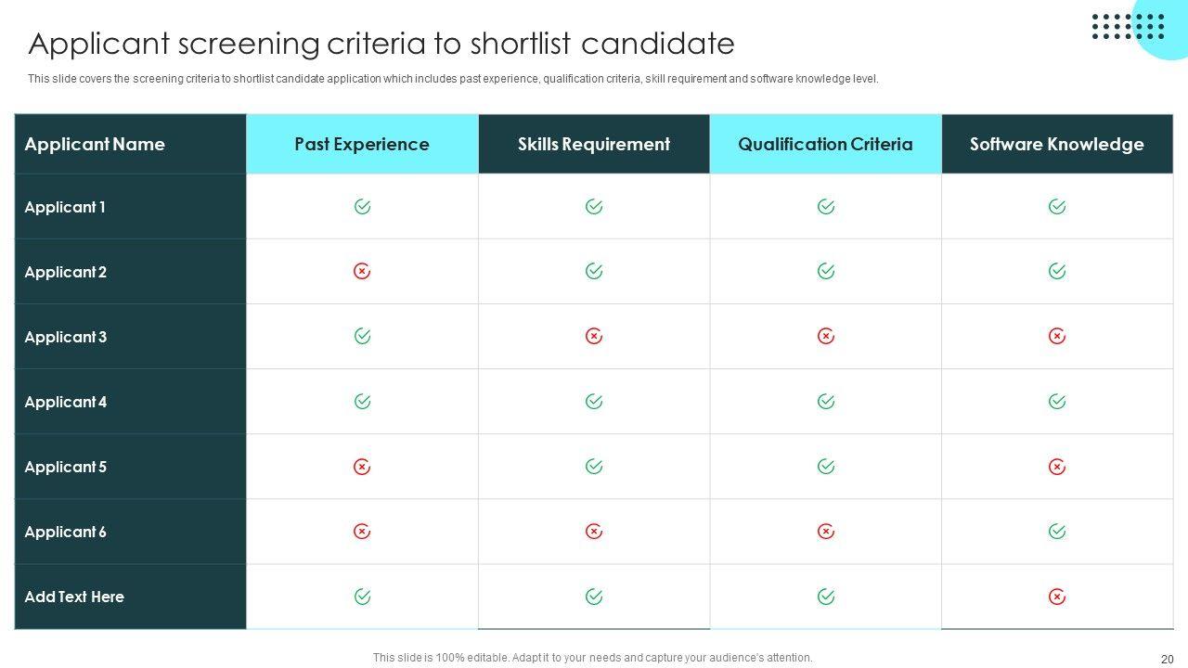
Task: Select the Software Knowledge header cell
Action: pos(1057,144)
